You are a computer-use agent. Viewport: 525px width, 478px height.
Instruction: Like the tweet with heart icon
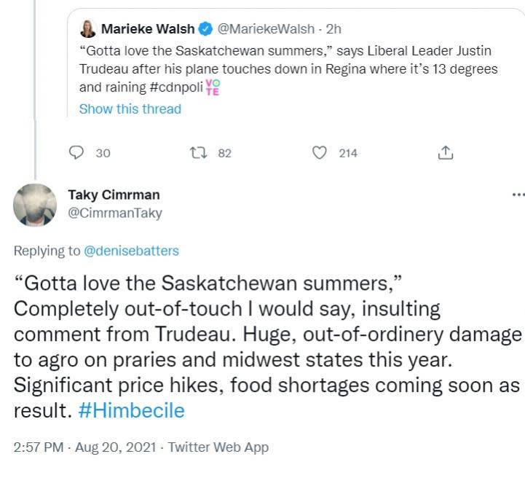click(317, 153)
